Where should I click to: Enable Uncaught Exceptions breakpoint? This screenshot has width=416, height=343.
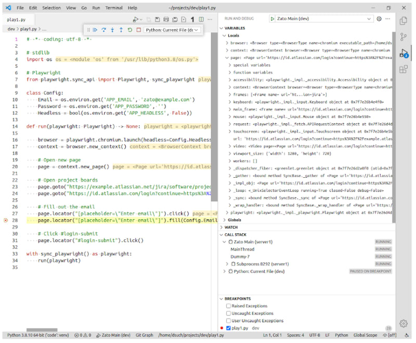229,313
